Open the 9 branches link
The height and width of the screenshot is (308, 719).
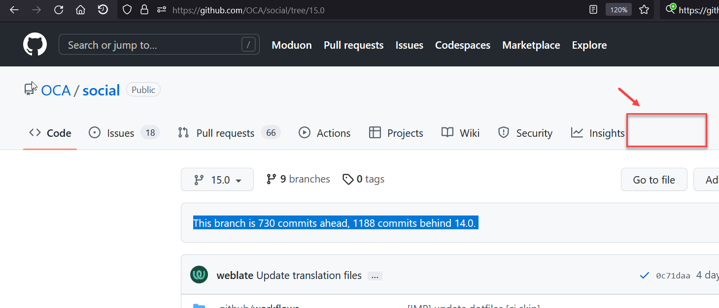(x=298, y=179)
